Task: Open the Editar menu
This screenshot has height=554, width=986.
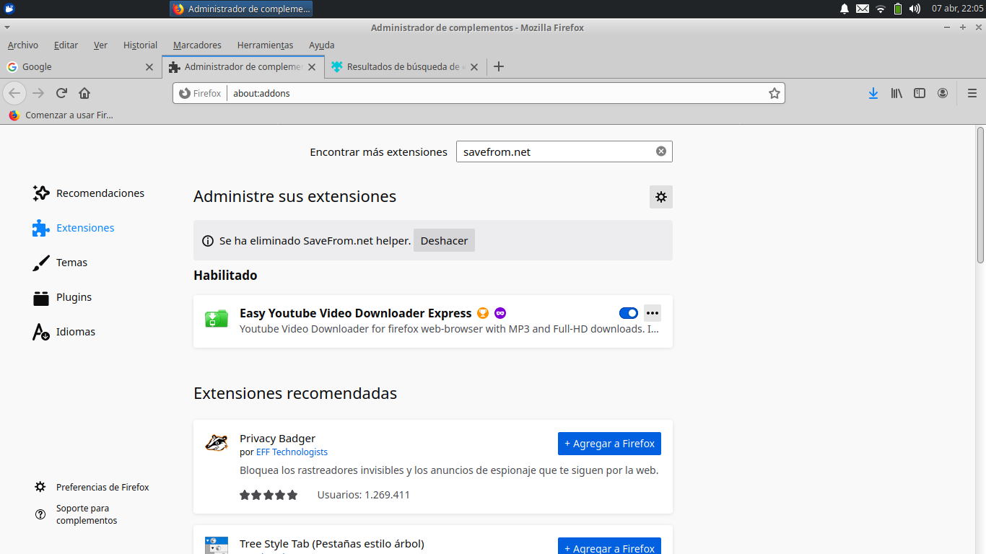Action: [x=66, y=45]
